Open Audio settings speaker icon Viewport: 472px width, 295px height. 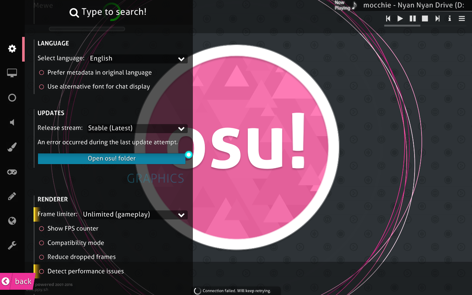12,122
